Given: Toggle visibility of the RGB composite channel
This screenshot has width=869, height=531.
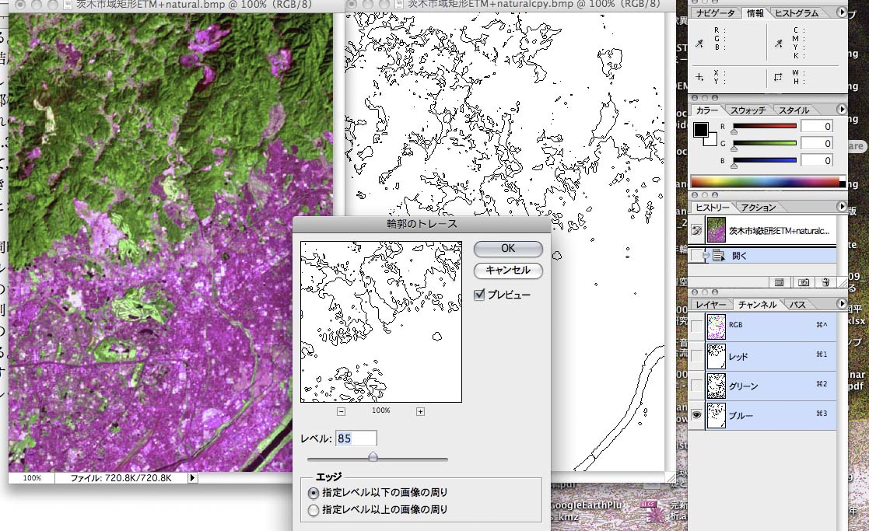Looking at the screenshot, I should pyautogui.click(x=696, y=326).
